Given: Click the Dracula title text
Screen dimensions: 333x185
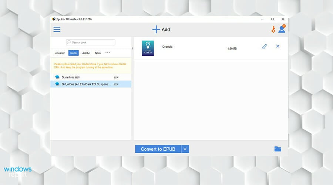Looking at the screenshot, I should [x=167, y=47].
